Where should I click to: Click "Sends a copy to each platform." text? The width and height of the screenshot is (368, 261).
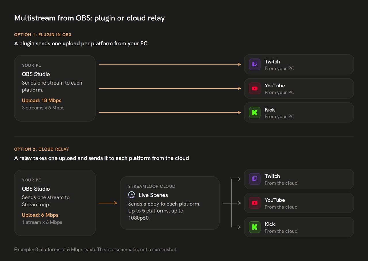(164, 204)
